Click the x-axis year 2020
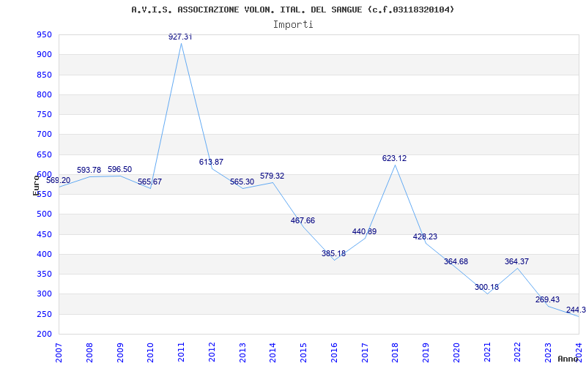The height and width of the screenshot is (366, 586). pyautogui.click(x=456, y=353)
